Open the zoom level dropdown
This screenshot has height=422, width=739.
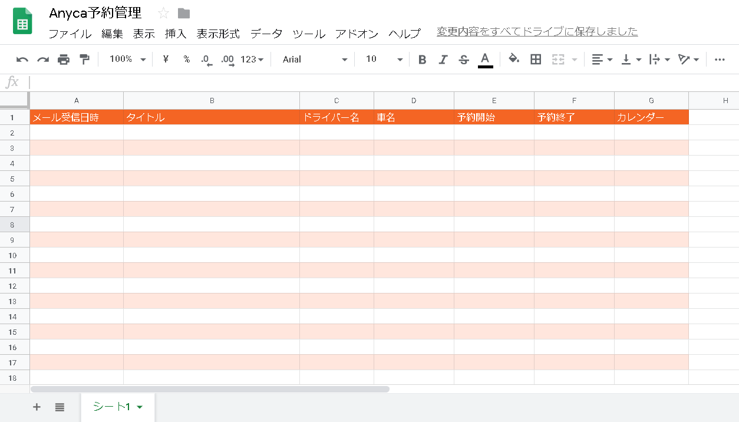(x=125, y=59)
